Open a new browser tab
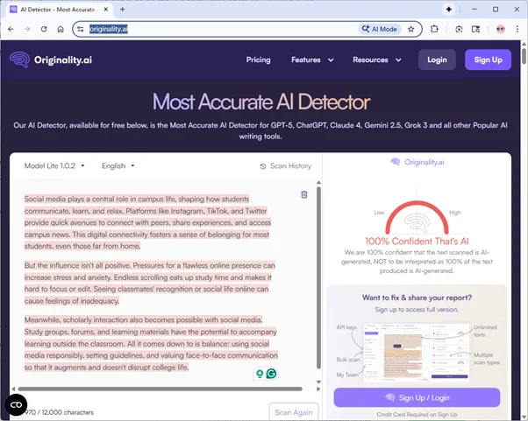528x421 pixels. [x=122, y=9]
